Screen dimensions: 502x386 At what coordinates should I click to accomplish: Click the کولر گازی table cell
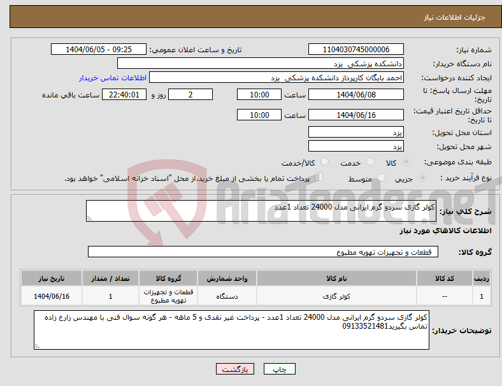(336, 296)
